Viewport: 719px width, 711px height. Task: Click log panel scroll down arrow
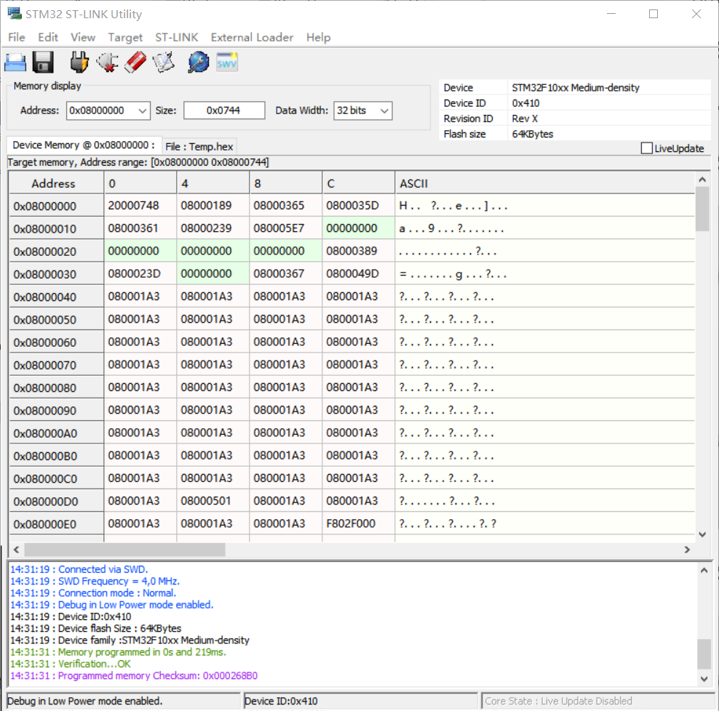[x=704, y=679]
